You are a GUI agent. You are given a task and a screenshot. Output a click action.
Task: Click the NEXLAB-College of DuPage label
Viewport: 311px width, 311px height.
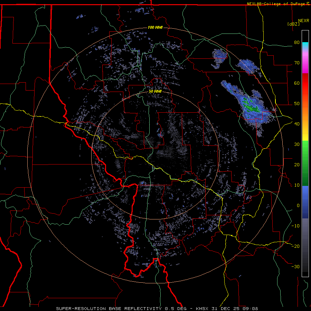[276, 4]
